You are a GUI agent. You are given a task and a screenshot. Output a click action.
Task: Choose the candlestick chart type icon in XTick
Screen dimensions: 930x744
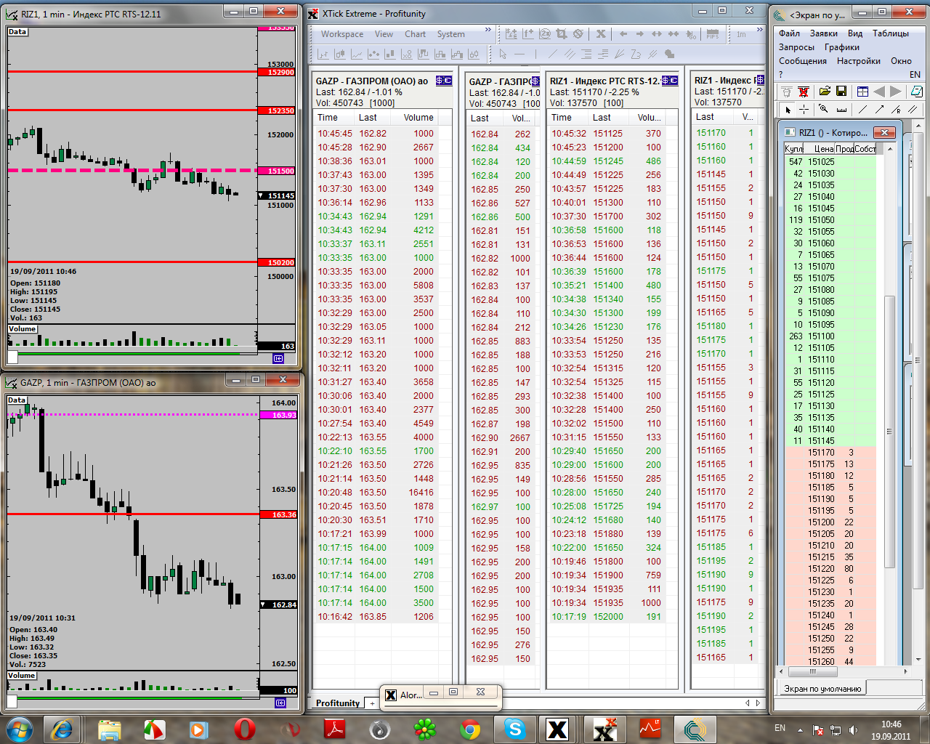point(339,54)
